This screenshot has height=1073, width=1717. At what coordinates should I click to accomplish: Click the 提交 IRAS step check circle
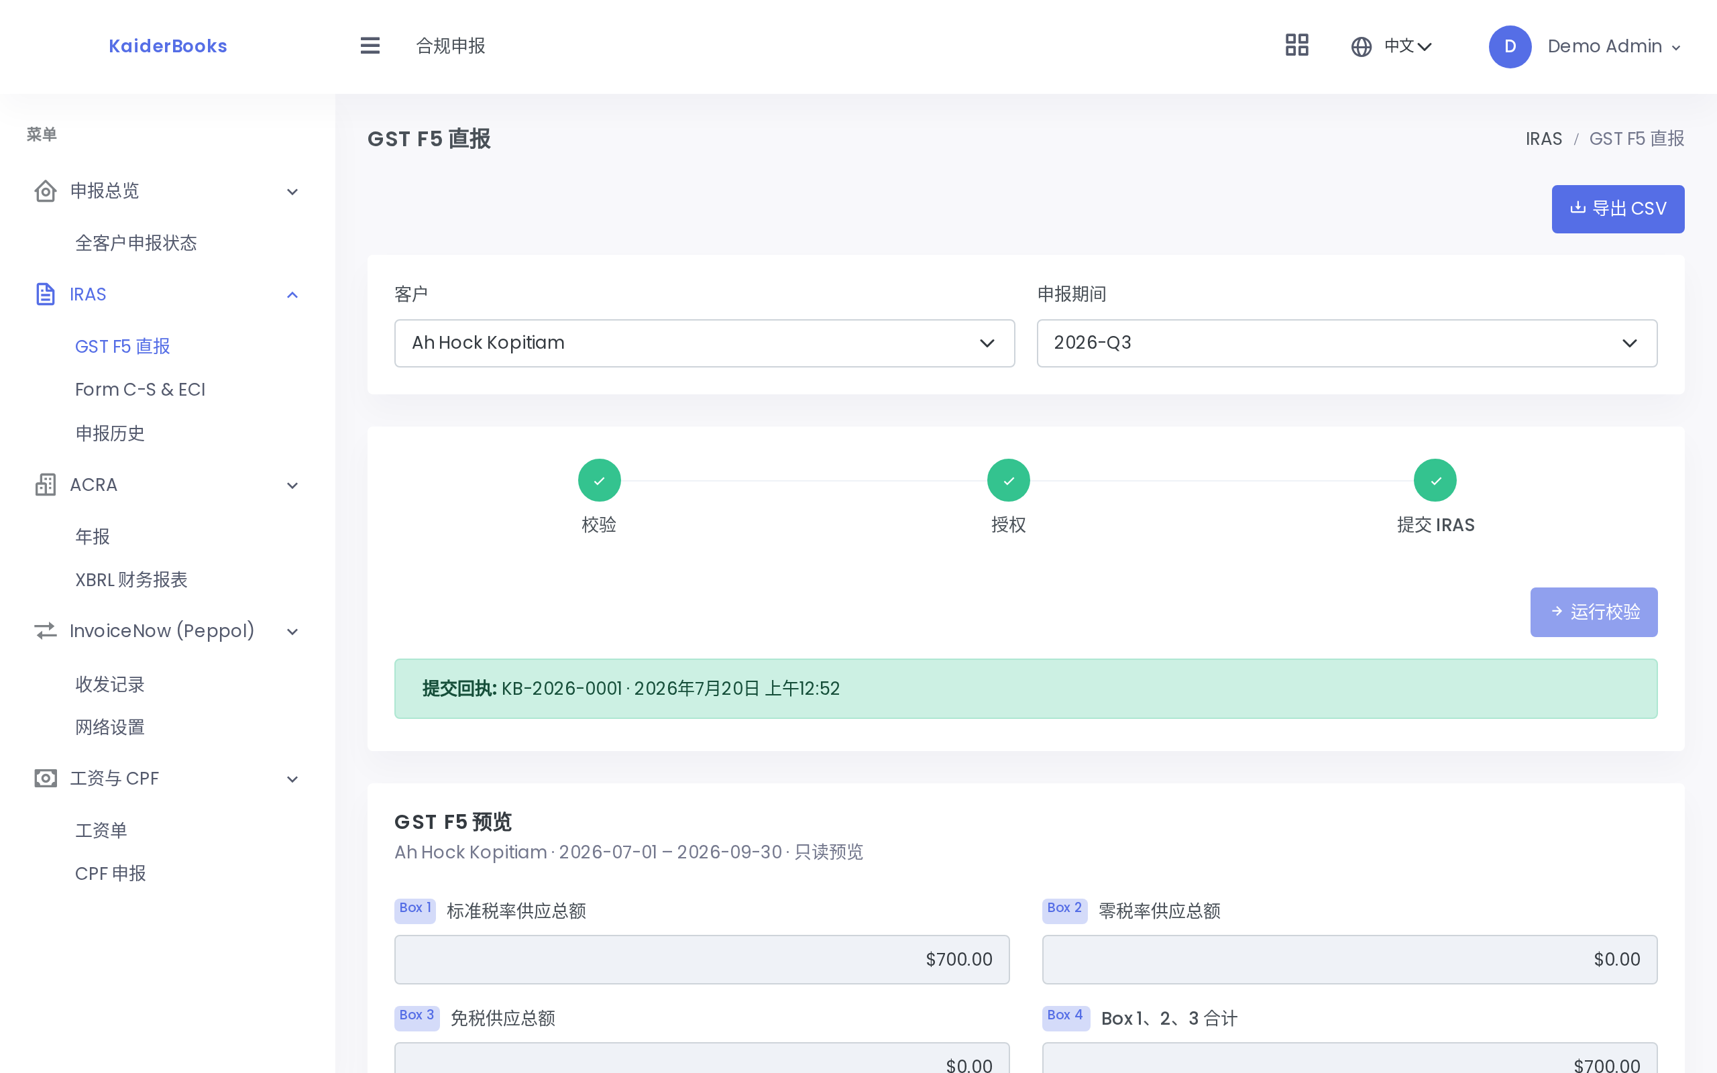(x=1435, y=480)
